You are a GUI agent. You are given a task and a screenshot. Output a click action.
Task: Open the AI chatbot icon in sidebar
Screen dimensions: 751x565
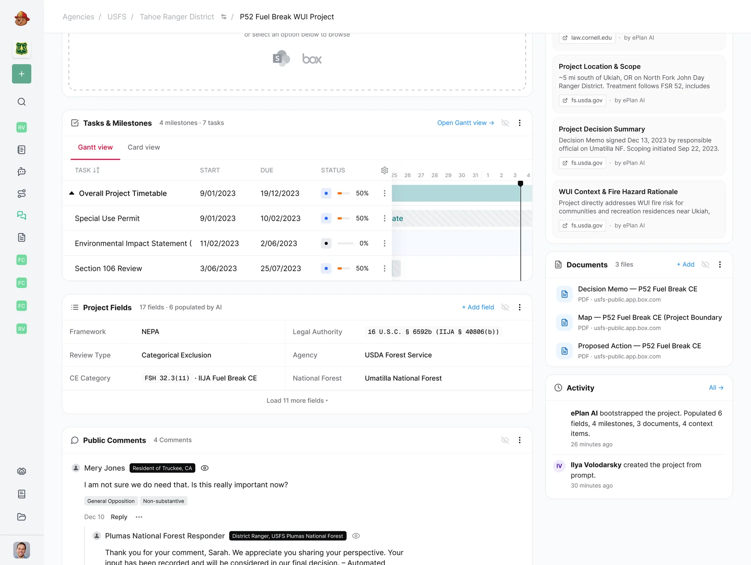click(22, 172)
